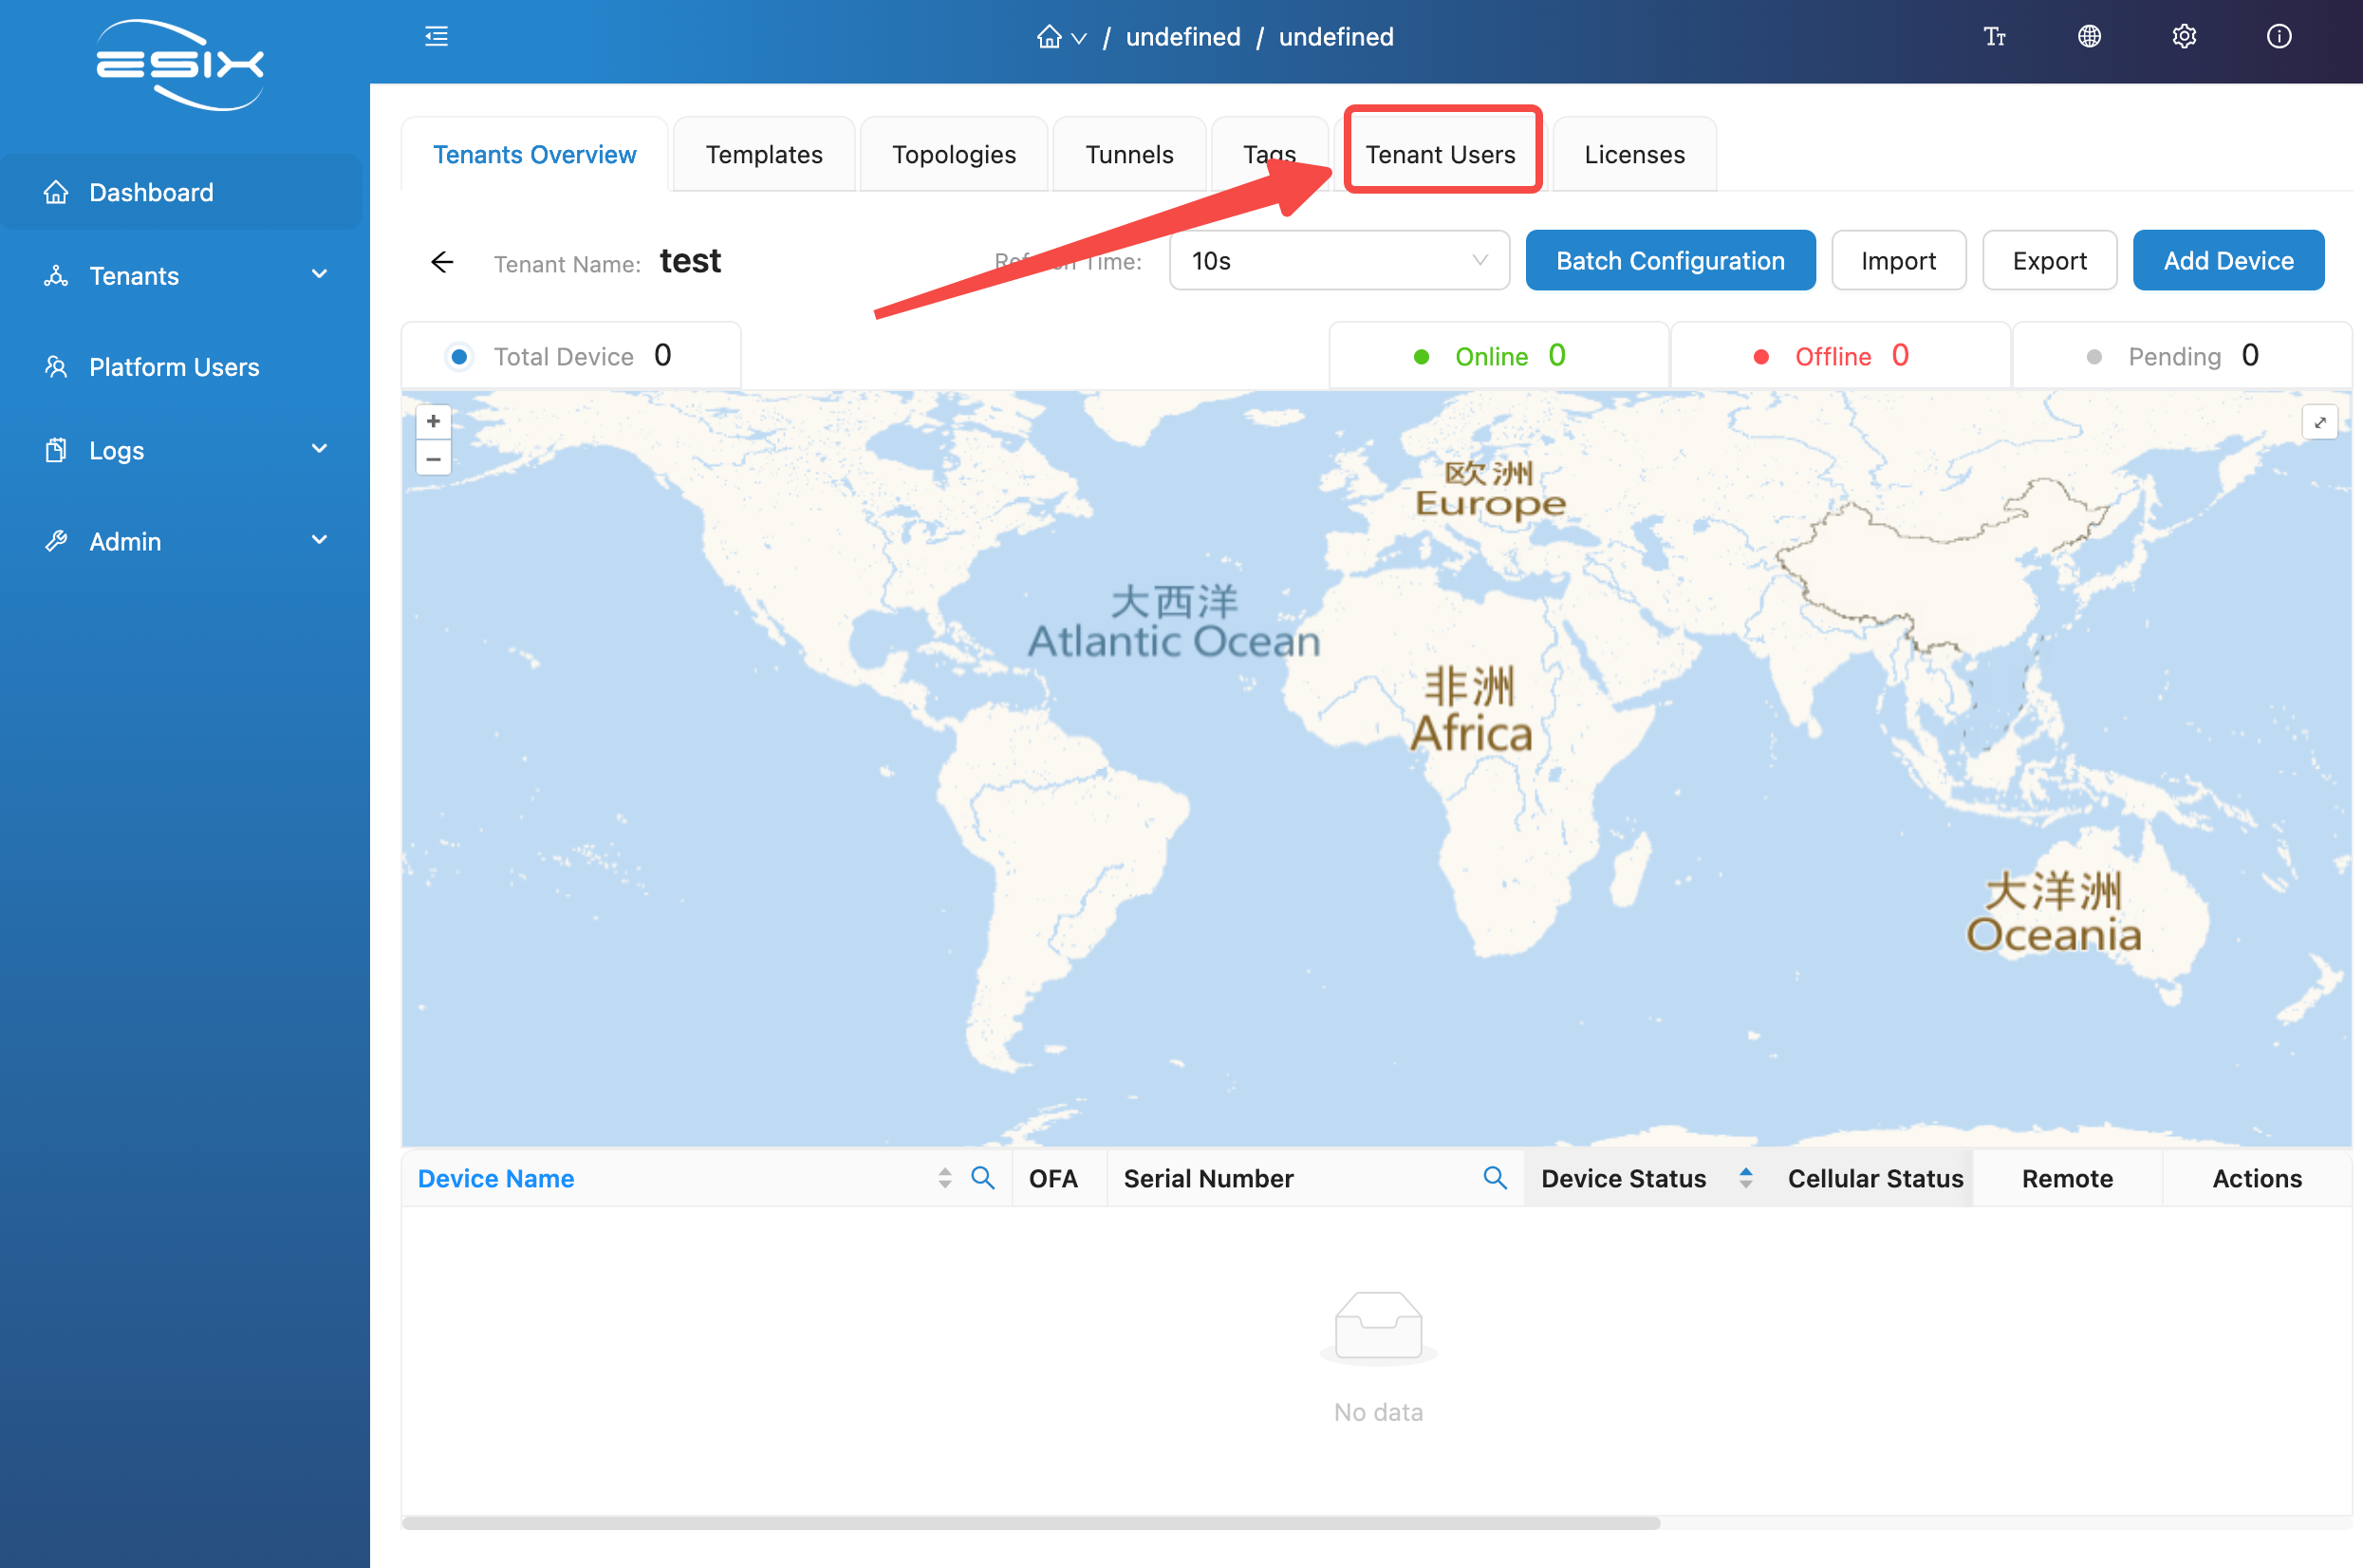Open the settings gear icon
Viewport: 2363px width, 1568px height.
pyautogui.click(x=2184, y=37)
